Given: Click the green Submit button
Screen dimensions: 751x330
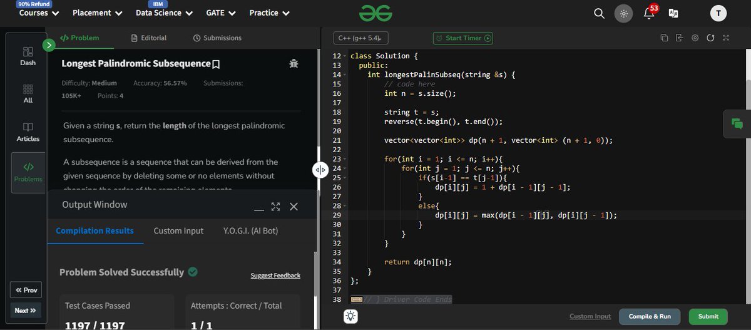Looking at the screenshot, I should click(x=708, y=316).
